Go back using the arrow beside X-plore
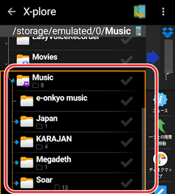 click(12, 11)
